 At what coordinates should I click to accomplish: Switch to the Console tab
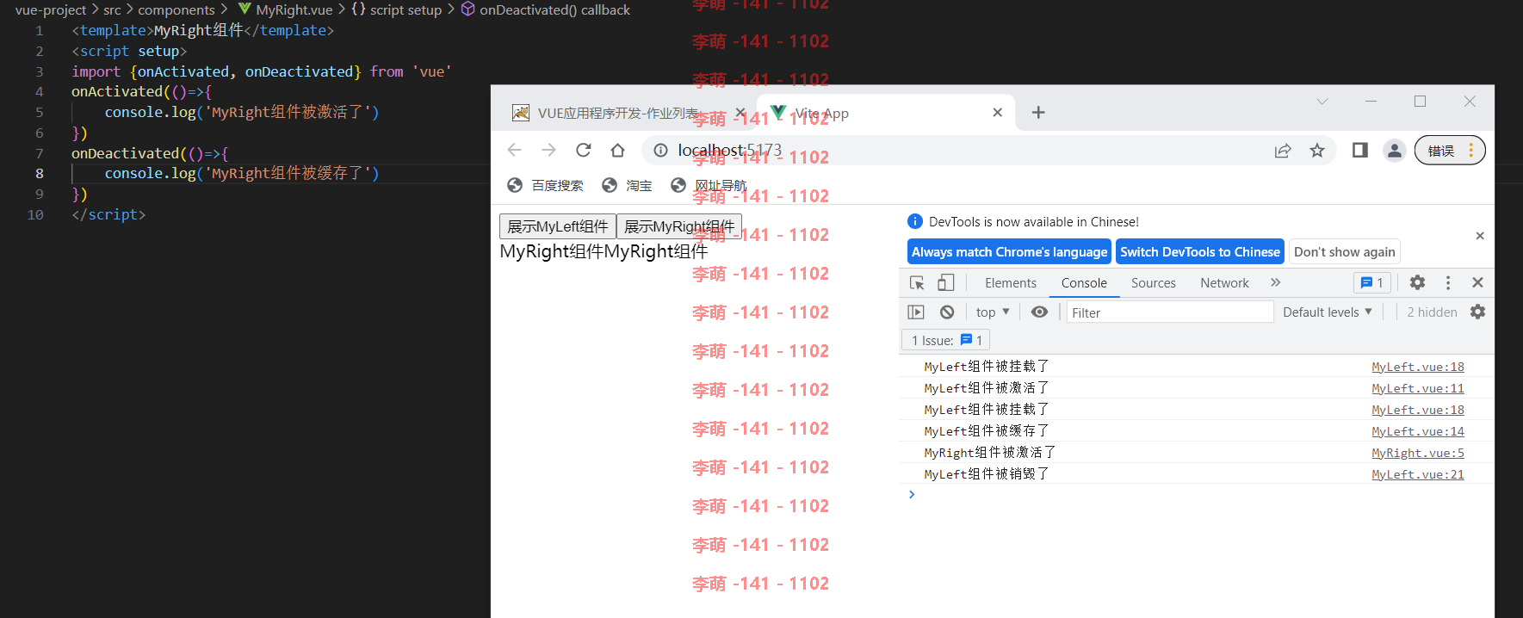pyautogui.click(x=1084, y=282)
